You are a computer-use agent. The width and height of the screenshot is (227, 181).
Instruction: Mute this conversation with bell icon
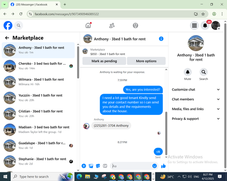(x=188, y=72)
